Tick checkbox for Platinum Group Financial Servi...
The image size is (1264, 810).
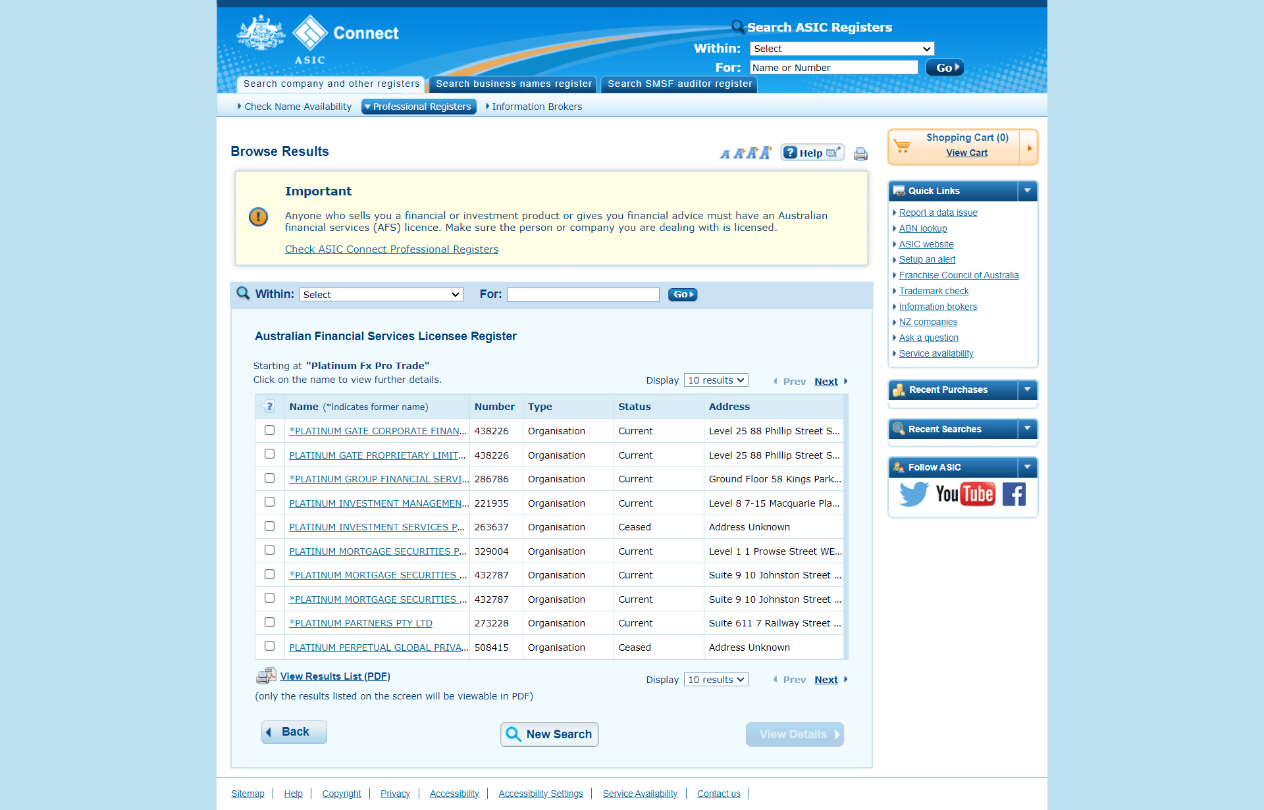click(x=269, y=478)
